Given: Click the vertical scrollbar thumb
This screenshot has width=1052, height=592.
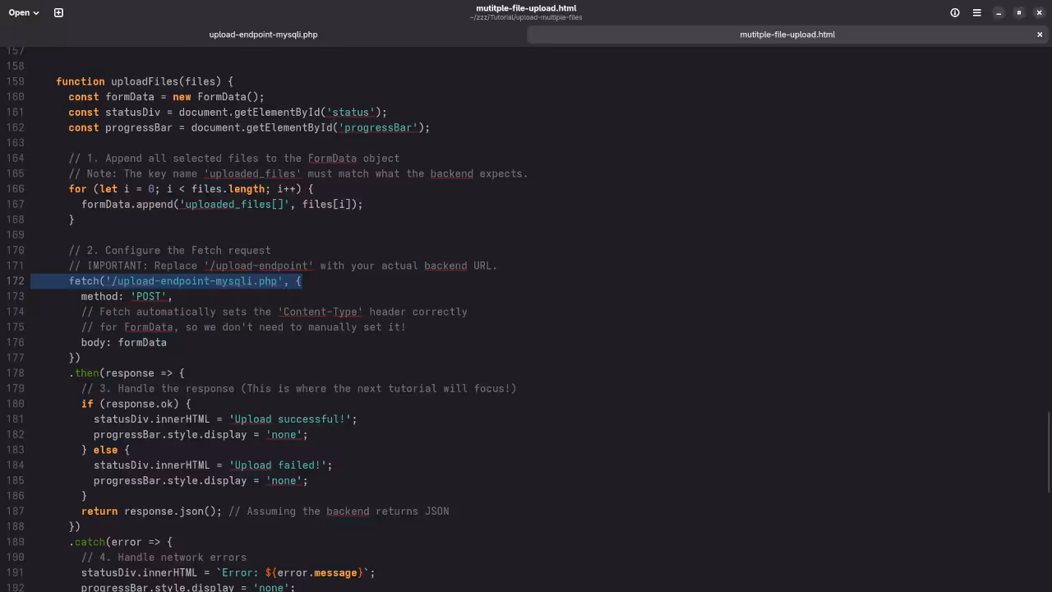Looking at the screenshot, I should [1049, 451].
